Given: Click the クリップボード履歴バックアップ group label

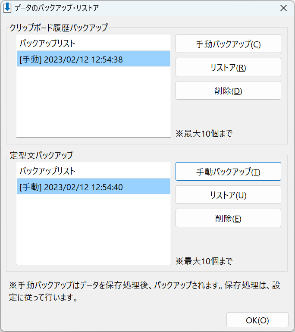Looking at the screenshot, I should tap(59, 28).
